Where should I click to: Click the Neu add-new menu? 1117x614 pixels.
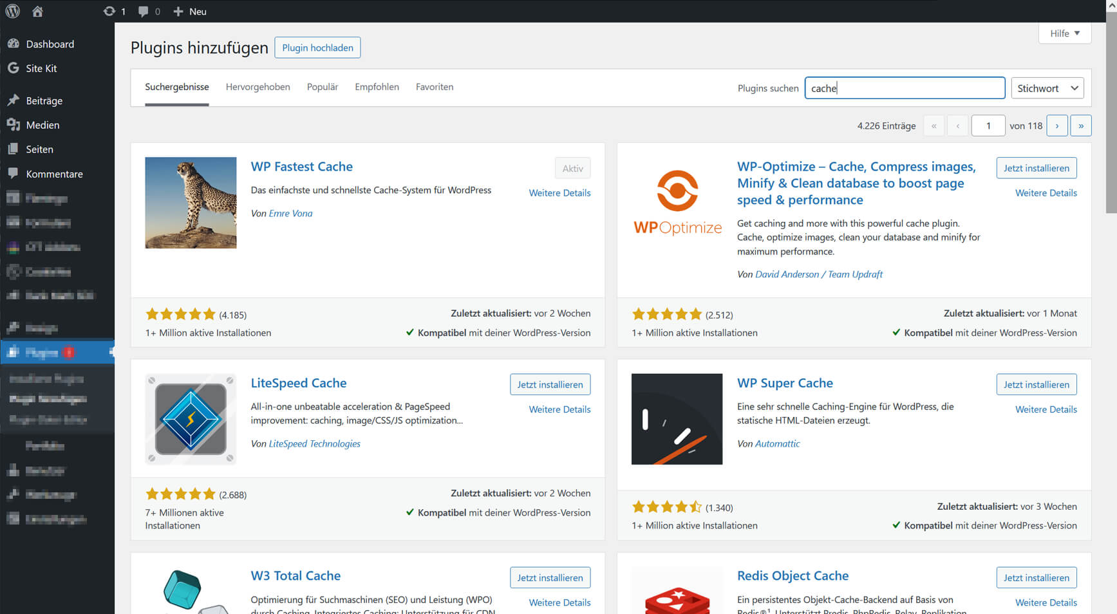(x=191, y=11)
